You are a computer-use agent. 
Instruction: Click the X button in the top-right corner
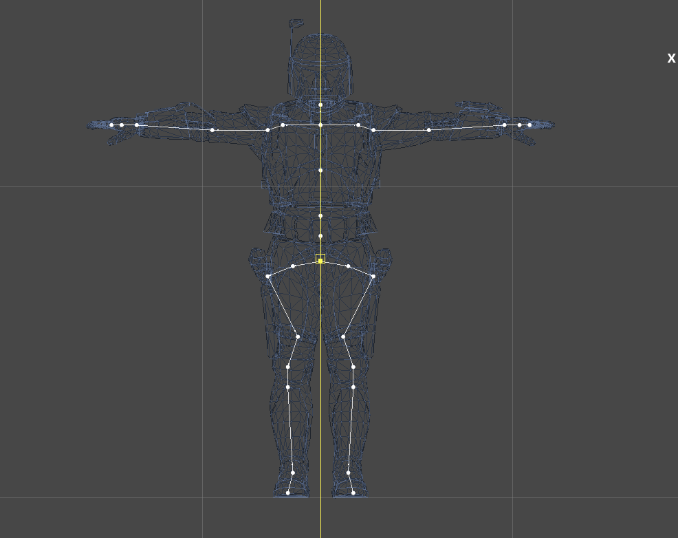coord(671,59)
